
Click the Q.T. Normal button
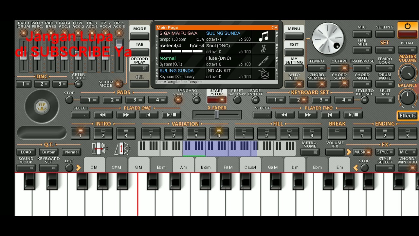[x=72, y=152]
